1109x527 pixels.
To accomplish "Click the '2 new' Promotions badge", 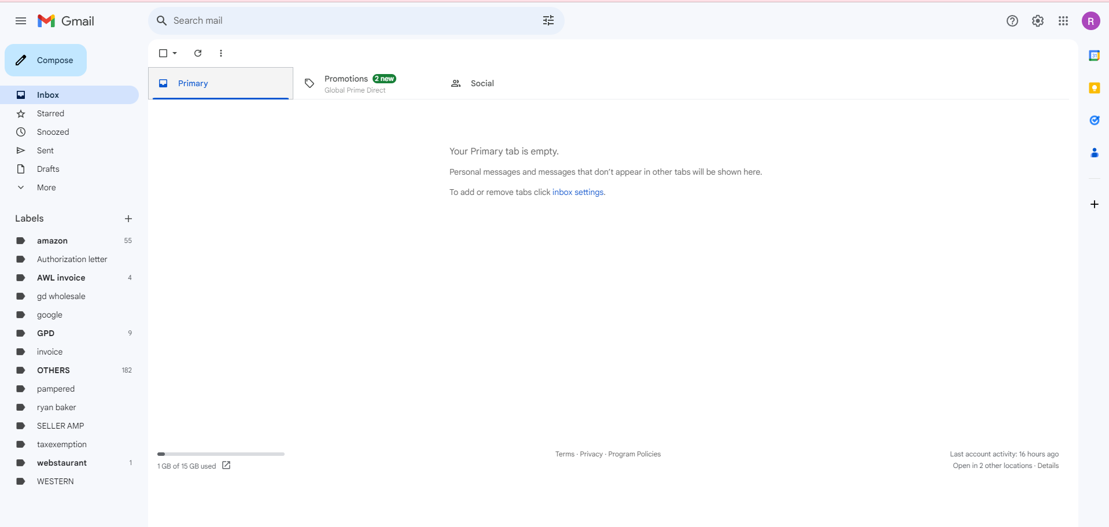I will tap(385, 79).
